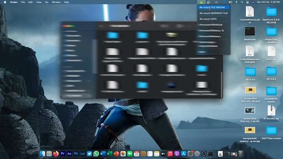Open Spotlight search magnifier icon
Image resolution: width=283 pixels, height=159 pixels.
[242, 2]
